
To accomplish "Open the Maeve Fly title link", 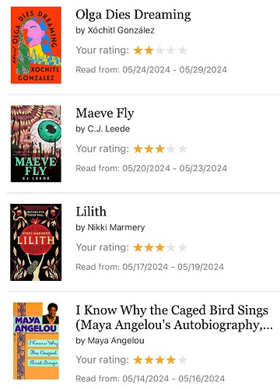I will pyautogui.click(x=105, y=114).
